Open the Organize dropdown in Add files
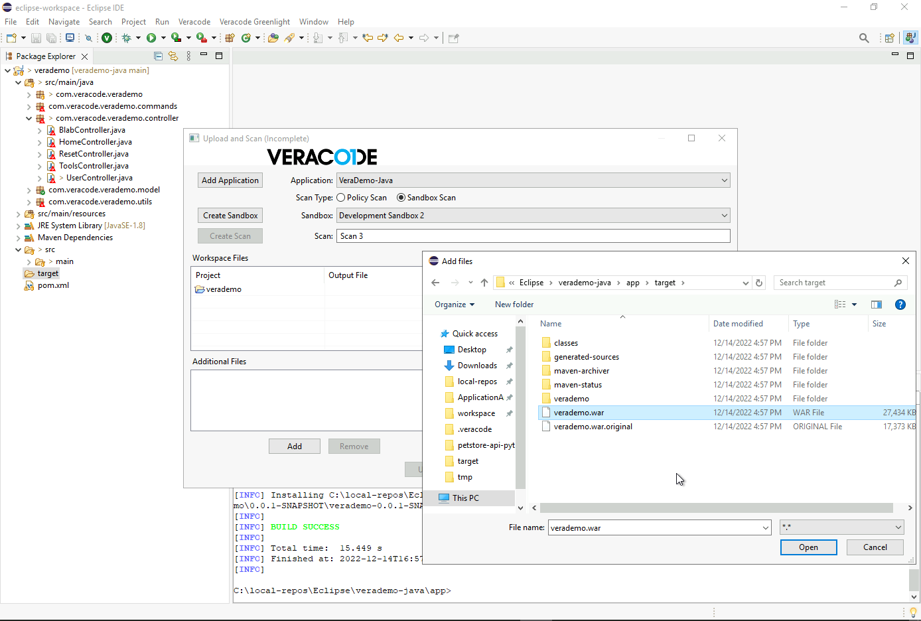The height and width of the screenshot is (621, 921). coord(455,305)
